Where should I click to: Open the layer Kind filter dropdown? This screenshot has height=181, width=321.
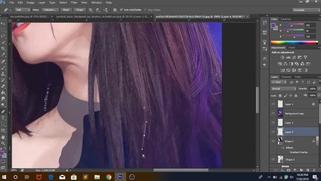click(x=279, y=82)
